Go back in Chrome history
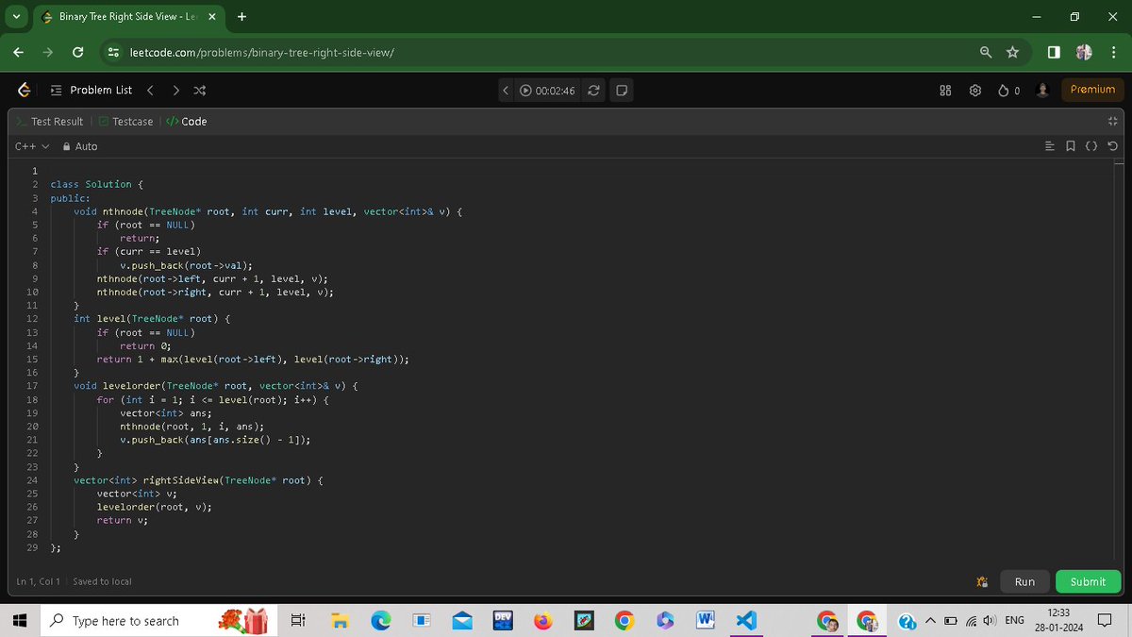This screenshot has width=1132, height=637. click(19, 52)
